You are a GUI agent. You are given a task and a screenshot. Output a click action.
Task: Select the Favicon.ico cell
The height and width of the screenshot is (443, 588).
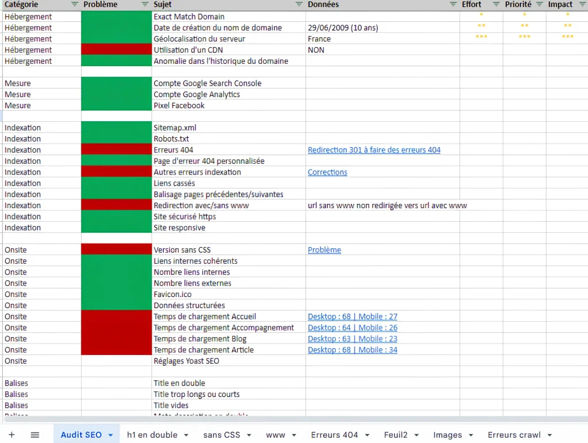(x=229, y=294)
